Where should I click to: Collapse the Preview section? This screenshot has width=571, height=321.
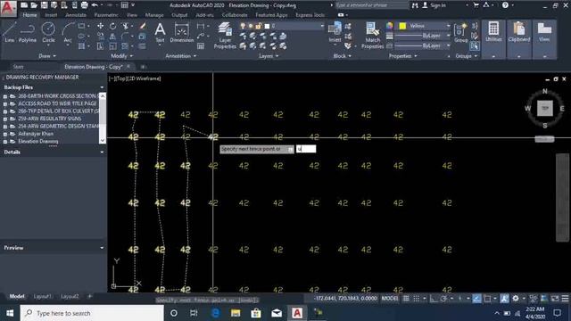pyautogui.click(x=102, y=248)
